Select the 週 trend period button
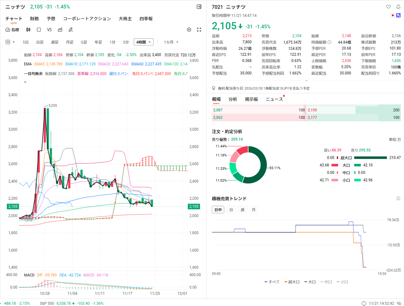Image resolution: width=404 pixels, height=306 pixels. tap(242, 210)
